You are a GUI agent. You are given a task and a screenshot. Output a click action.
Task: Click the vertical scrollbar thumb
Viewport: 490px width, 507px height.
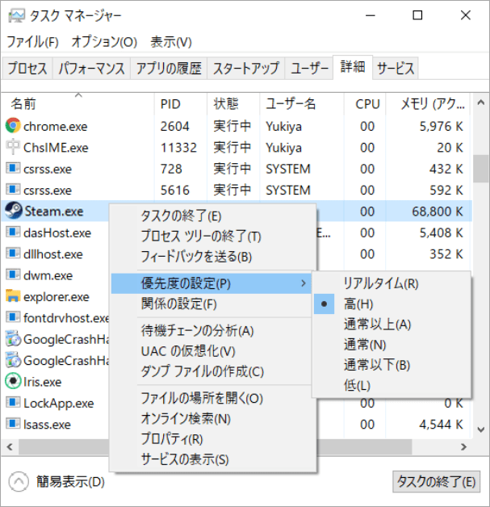click(x=480, y=169)
